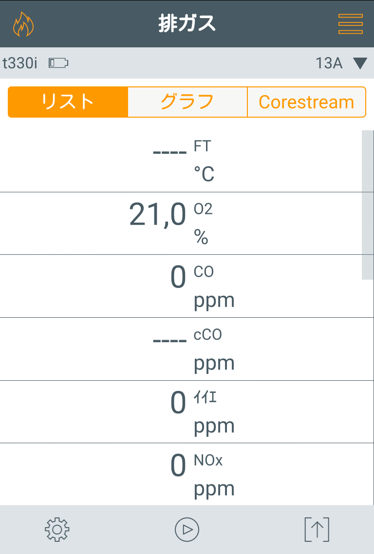The image size is (374, 554).
Task: Open the hamburger menu
Action: pos(351,24)
